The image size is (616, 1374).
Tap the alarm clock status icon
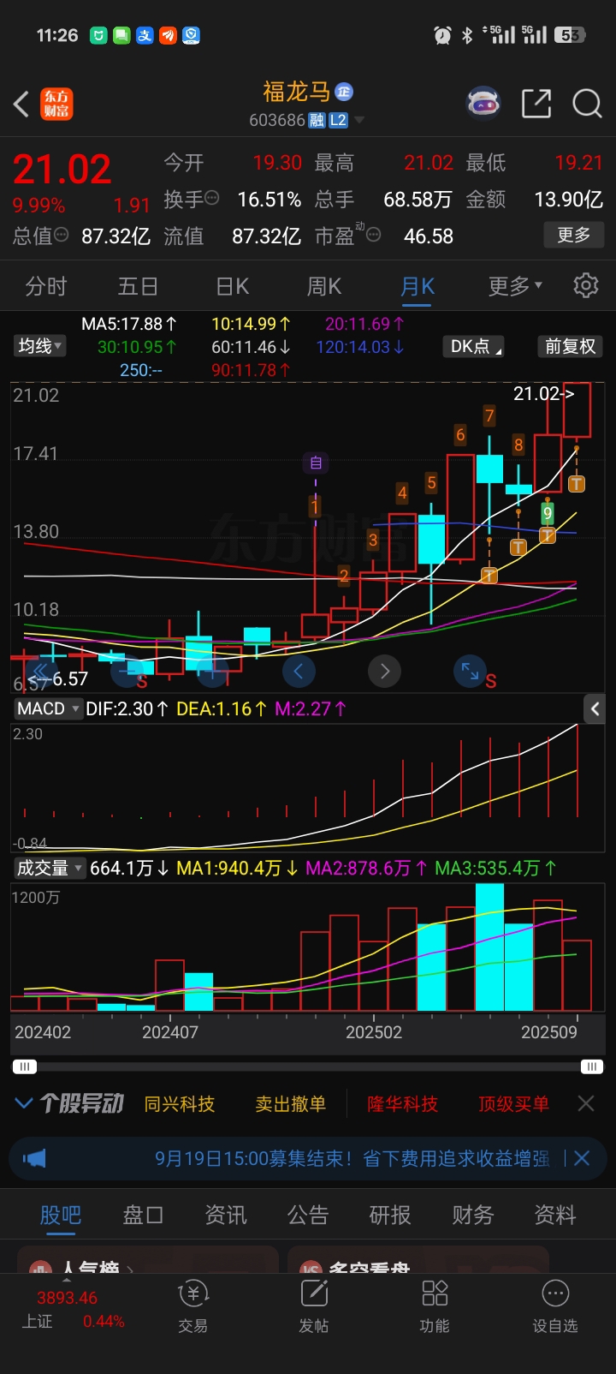(442, 35)
